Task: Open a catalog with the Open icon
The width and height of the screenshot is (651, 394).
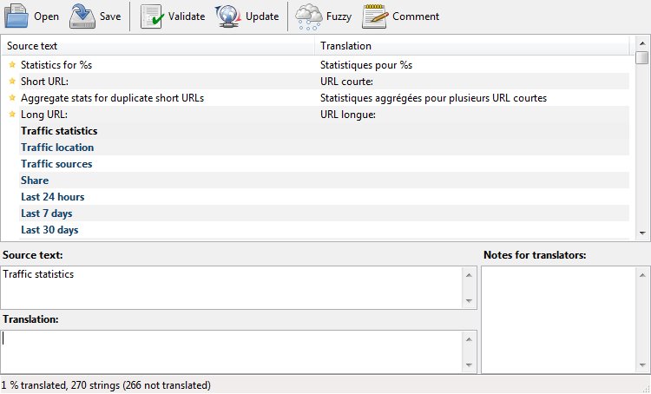Action: tap(31, 16)
